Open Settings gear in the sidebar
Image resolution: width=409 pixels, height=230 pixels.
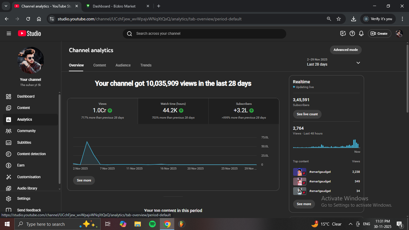[9, 199]
